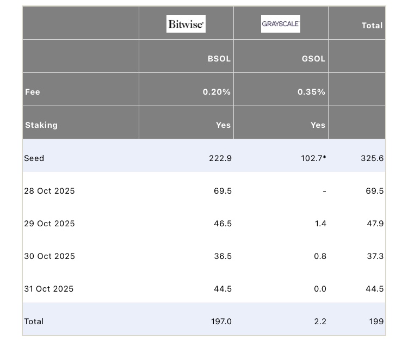Click the 0.20% fee value
The height and width of the screenshot is (346, 408).
click(217, 92)
